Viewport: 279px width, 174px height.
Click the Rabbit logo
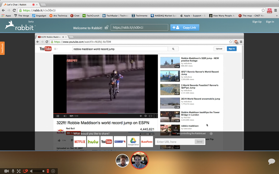(20, 25)
